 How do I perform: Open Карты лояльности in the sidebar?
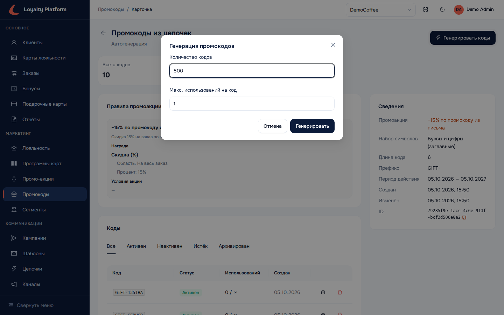click(45, 58)
